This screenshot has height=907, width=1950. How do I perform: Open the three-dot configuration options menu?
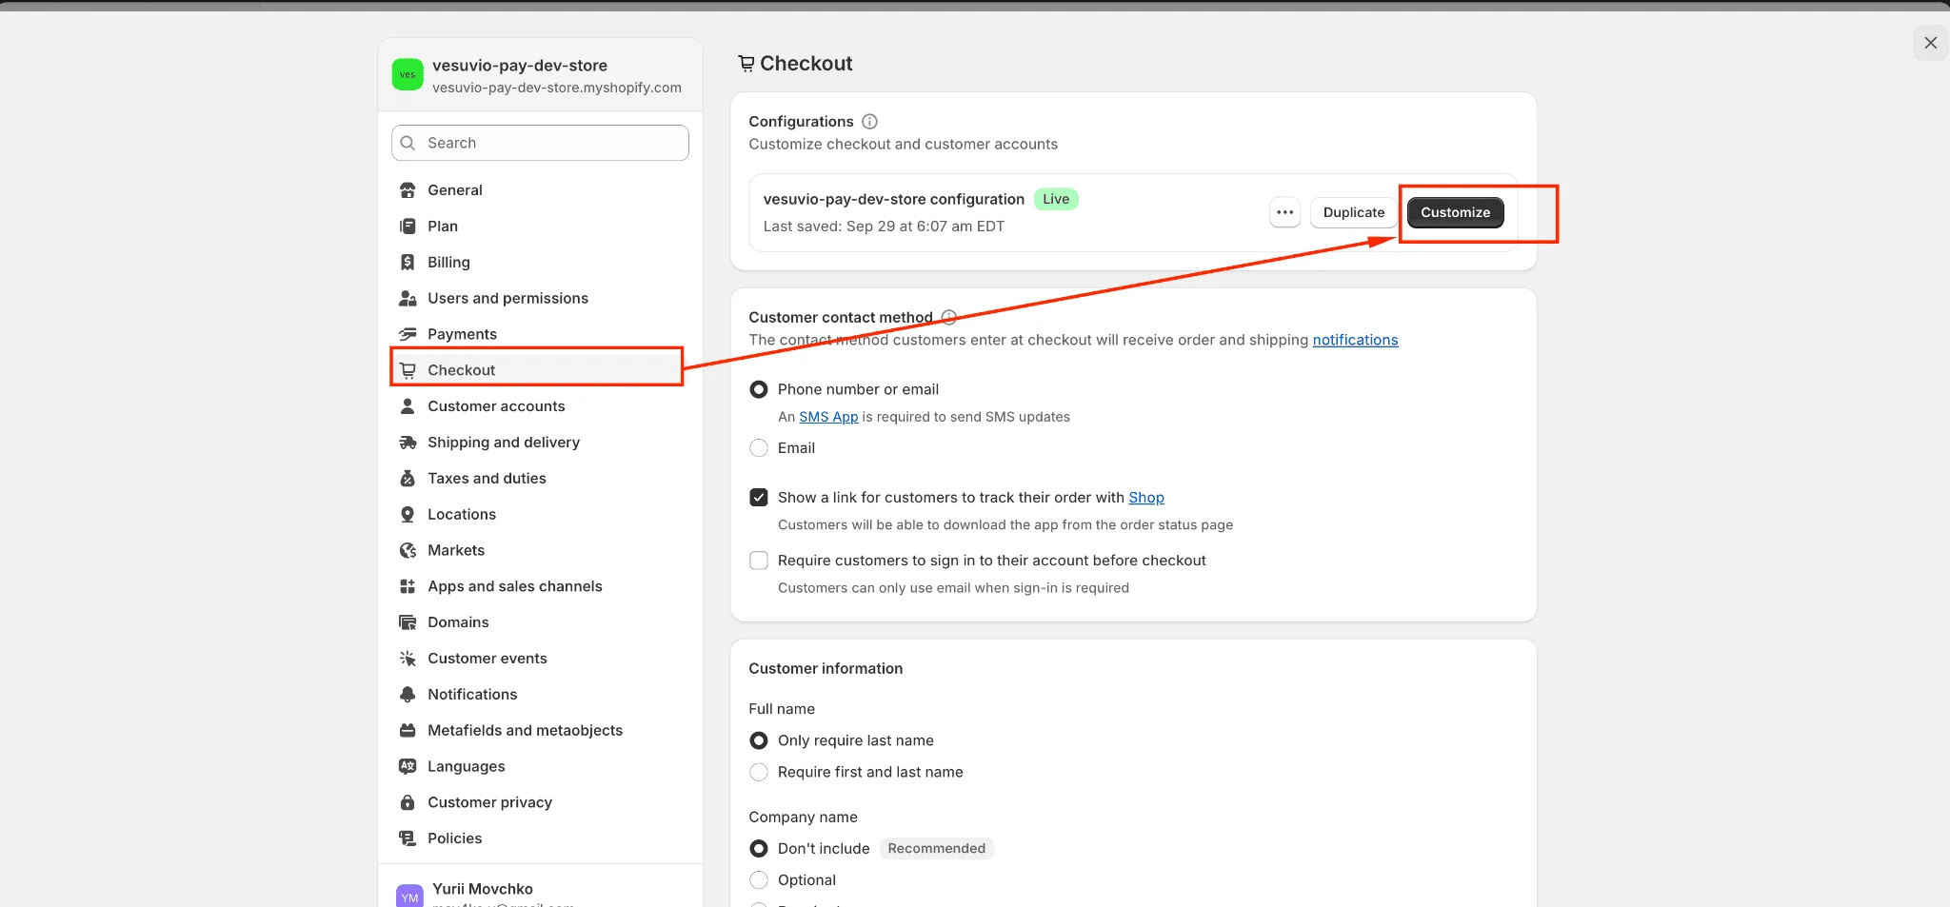[x=1284, y=212]
